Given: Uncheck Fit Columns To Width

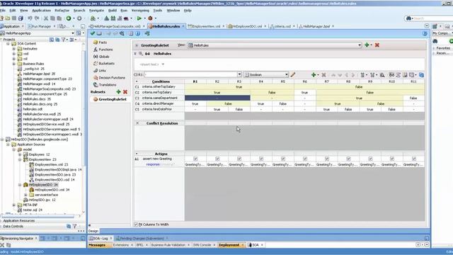Looking at the screenshot, I should [136, 225].
